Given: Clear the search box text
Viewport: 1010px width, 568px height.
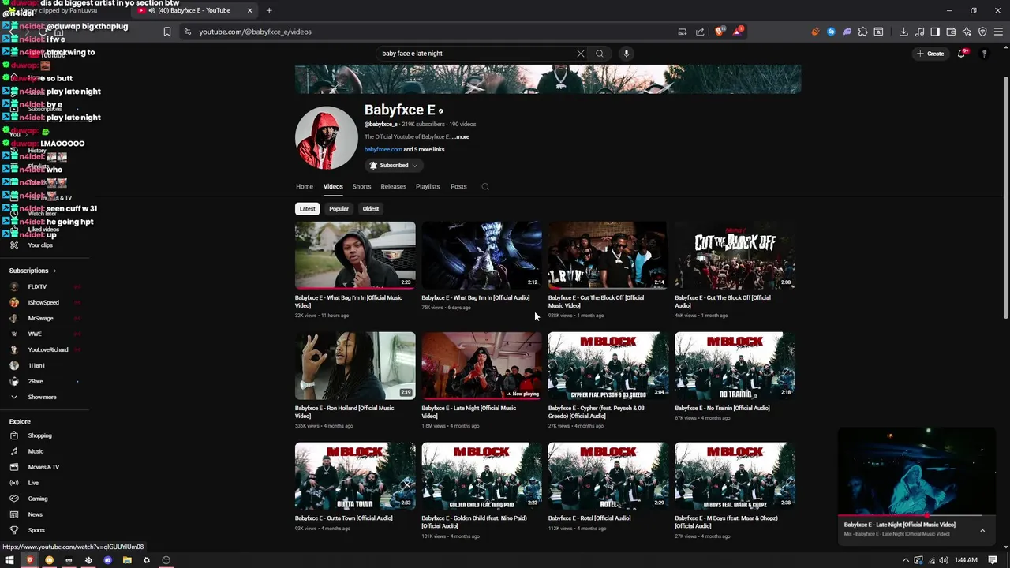Looking at the screenshot, I should (581, 54).
